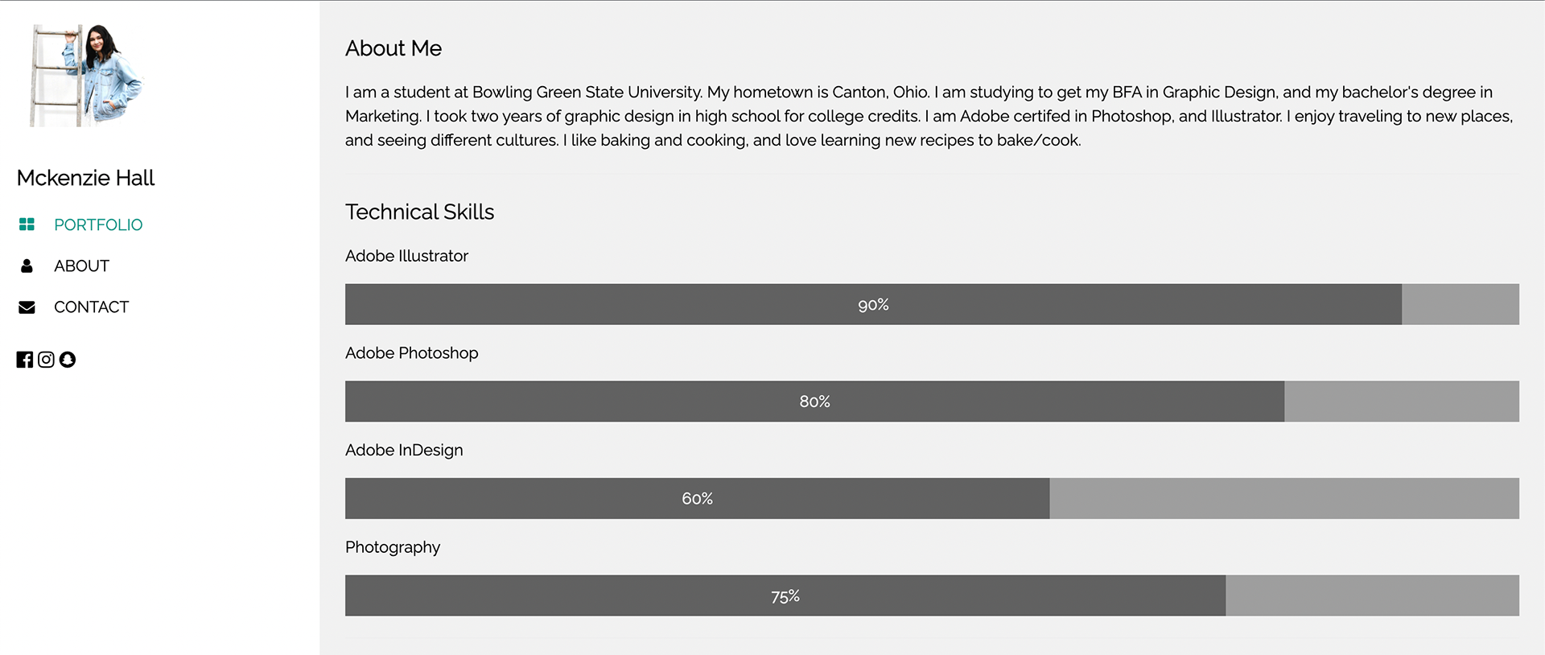Viewport: 1545px width, 655px height.
Task: Open the Facebook social icon
Action: coord(25,360)
